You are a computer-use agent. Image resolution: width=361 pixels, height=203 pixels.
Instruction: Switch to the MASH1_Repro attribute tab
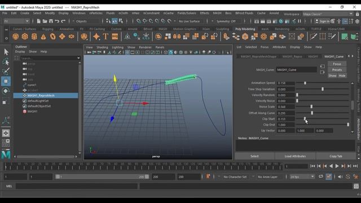(292, 56)
